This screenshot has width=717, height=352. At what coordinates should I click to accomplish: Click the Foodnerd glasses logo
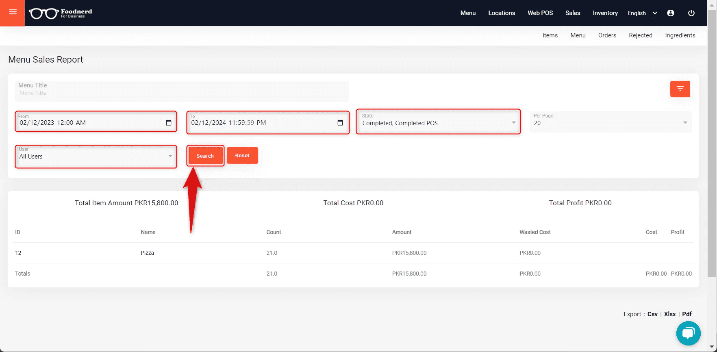click(61, 13)
